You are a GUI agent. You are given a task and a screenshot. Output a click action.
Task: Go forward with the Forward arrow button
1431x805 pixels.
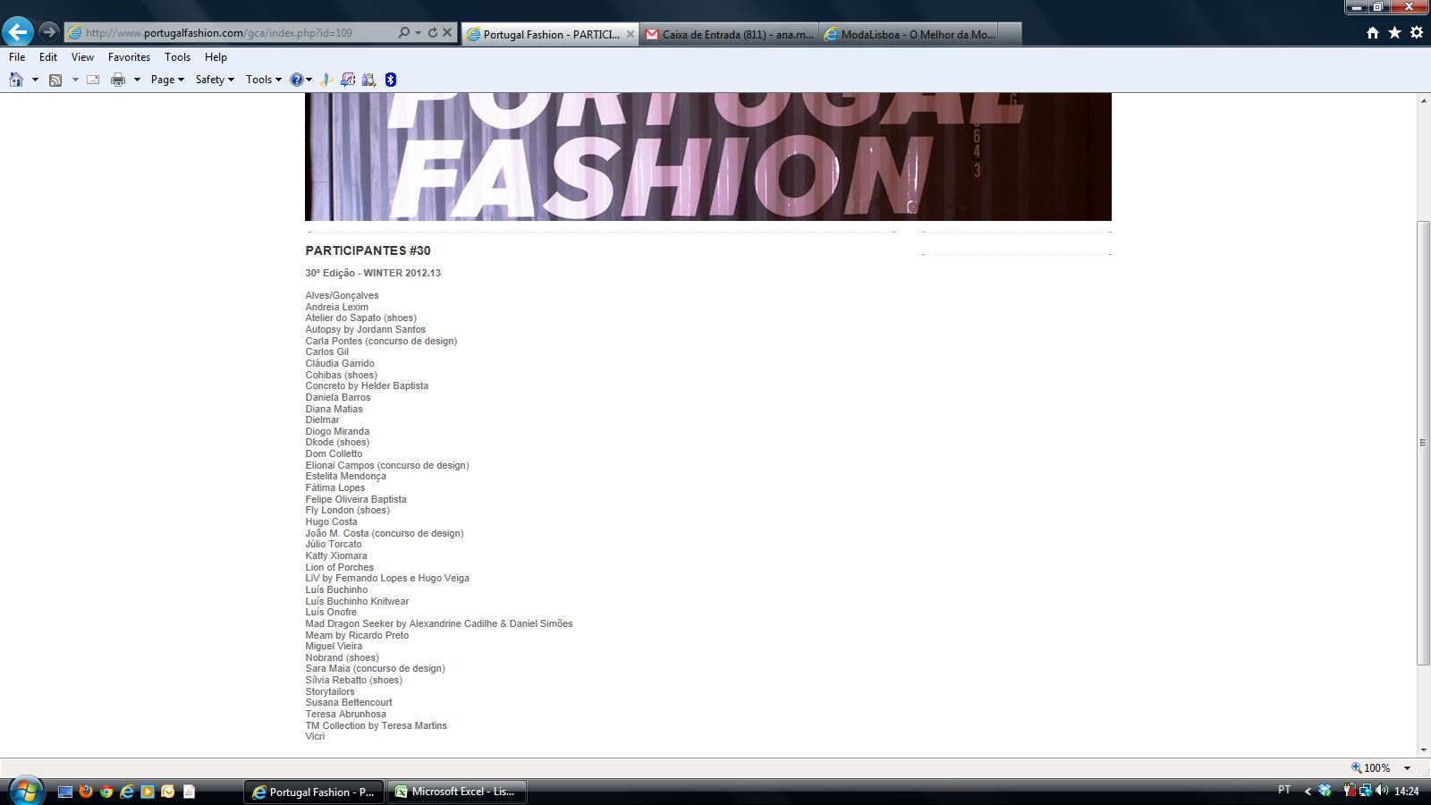49,32
